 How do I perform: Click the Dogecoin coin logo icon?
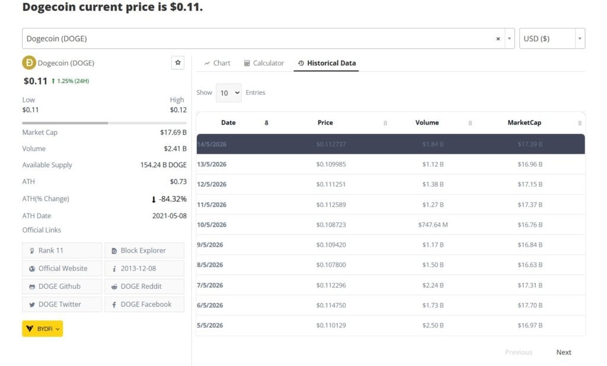pyautogui.click(x=29, y=63)
